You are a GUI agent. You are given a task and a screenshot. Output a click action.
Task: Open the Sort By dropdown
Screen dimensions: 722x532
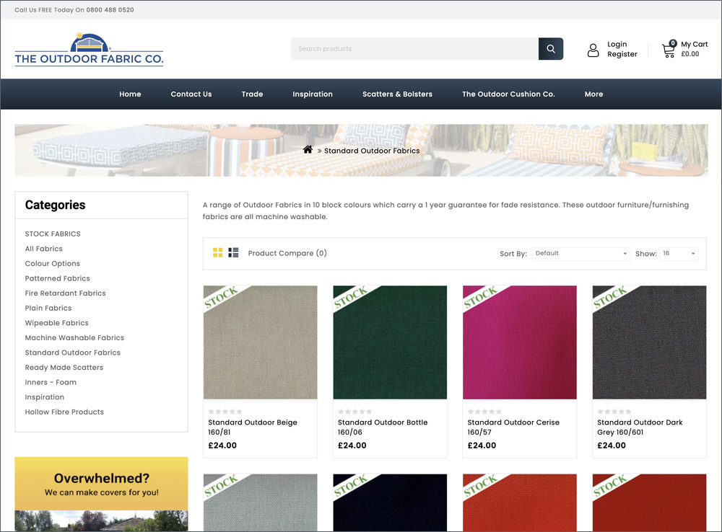coord(580,254)
